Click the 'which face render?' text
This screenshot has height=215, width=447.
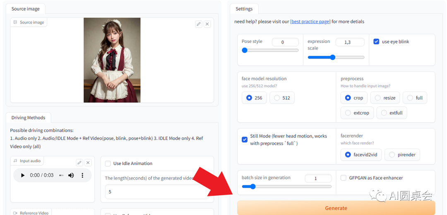(x=357, y=143)
